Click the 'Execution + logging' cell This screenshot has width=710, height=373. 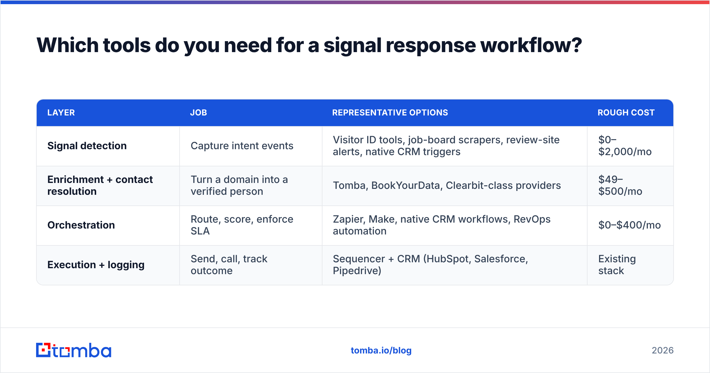coord(108,265)
